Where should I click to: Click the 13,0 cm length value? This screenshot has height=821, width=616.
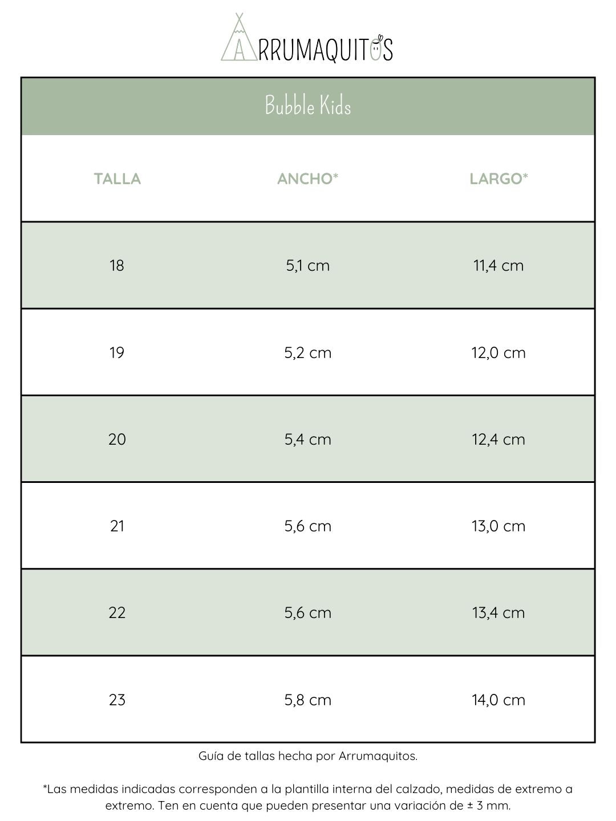coord(499,526)
